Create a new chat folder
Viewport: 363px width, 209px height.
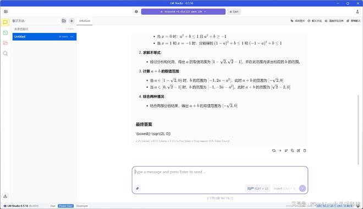coord(64,21)
